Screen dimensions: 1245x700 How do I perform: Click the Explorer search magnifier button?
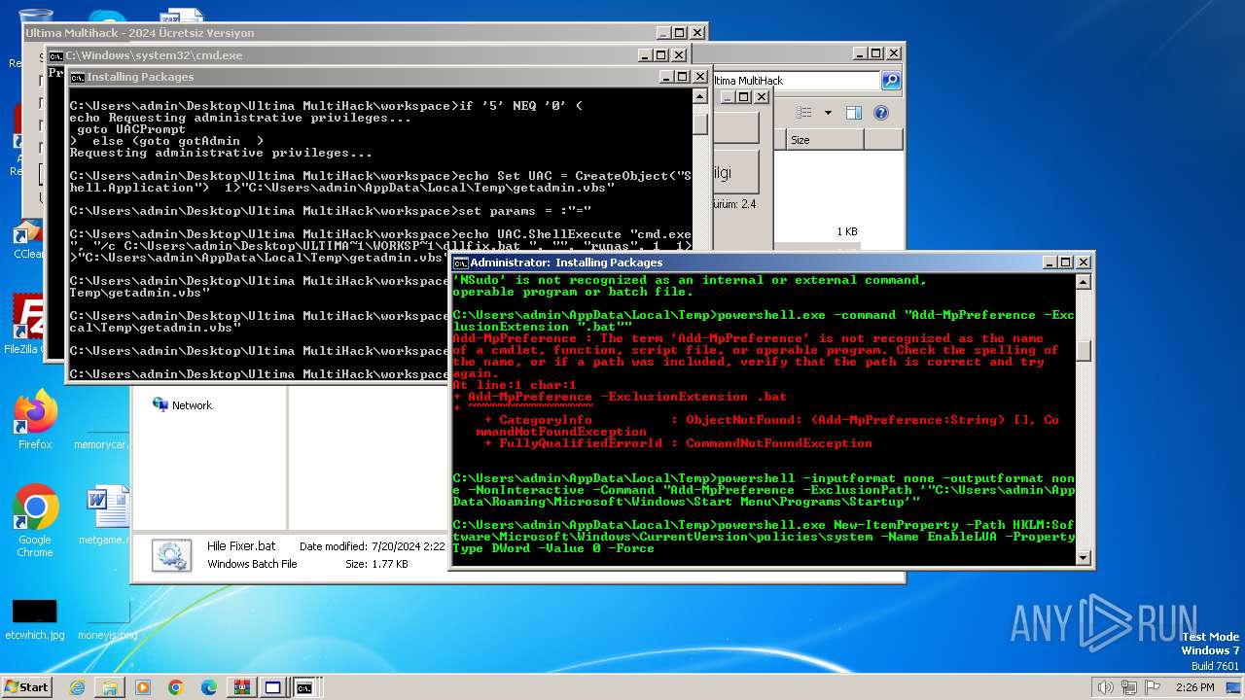click(890, 81)
